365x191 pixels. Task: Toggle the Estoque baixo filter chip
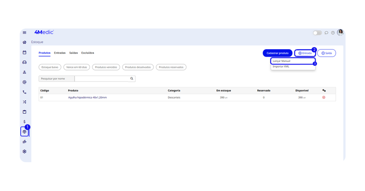pos(50,67)
